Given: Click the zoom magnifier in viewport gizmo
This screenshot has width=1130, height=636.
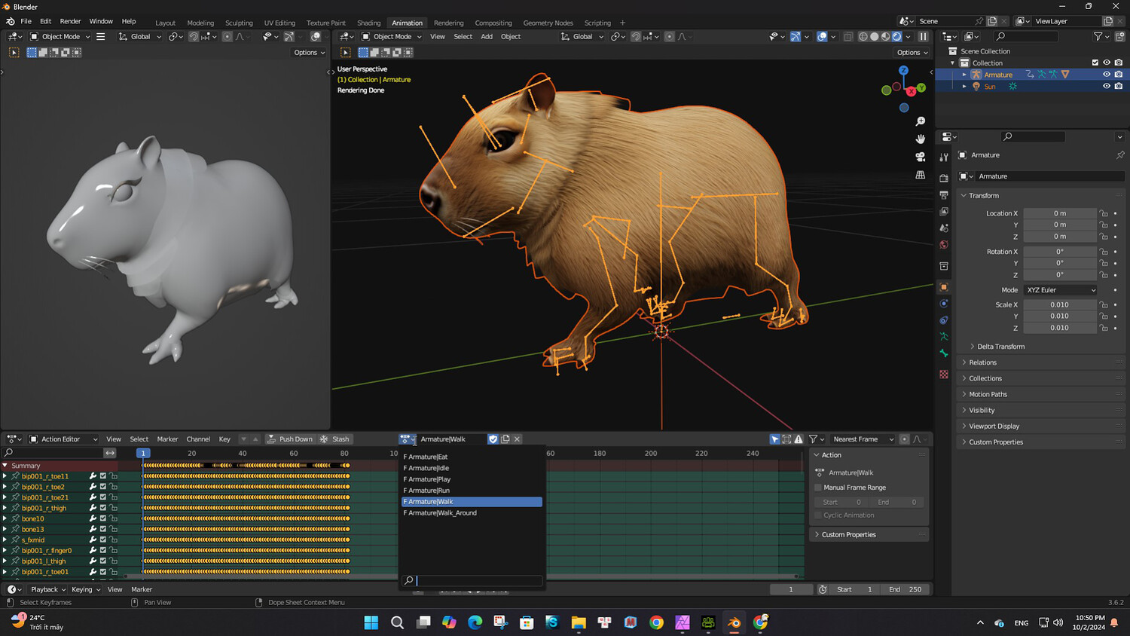Looking at the screenshot, I should (x=920, y=122).
